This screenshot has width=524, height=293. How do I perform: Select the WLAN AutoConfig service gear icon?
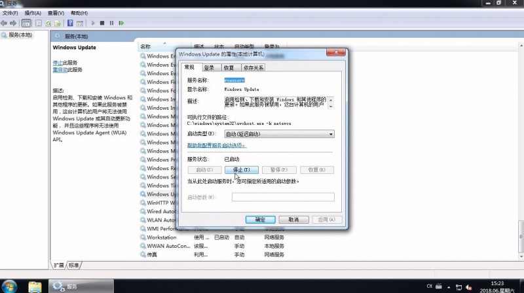point(143,220)
